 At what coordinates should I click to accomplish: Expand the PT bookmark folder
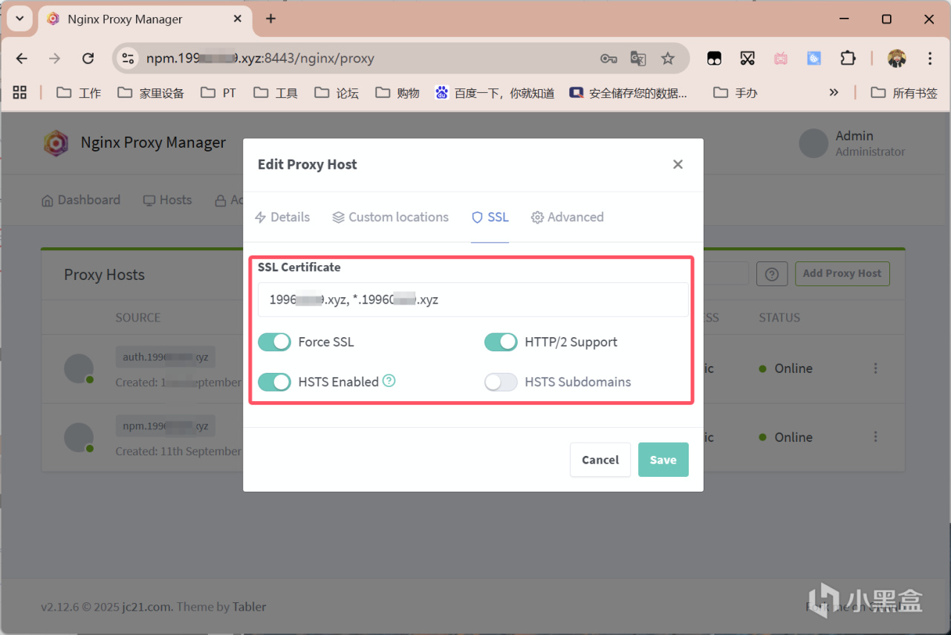point(218,93)
